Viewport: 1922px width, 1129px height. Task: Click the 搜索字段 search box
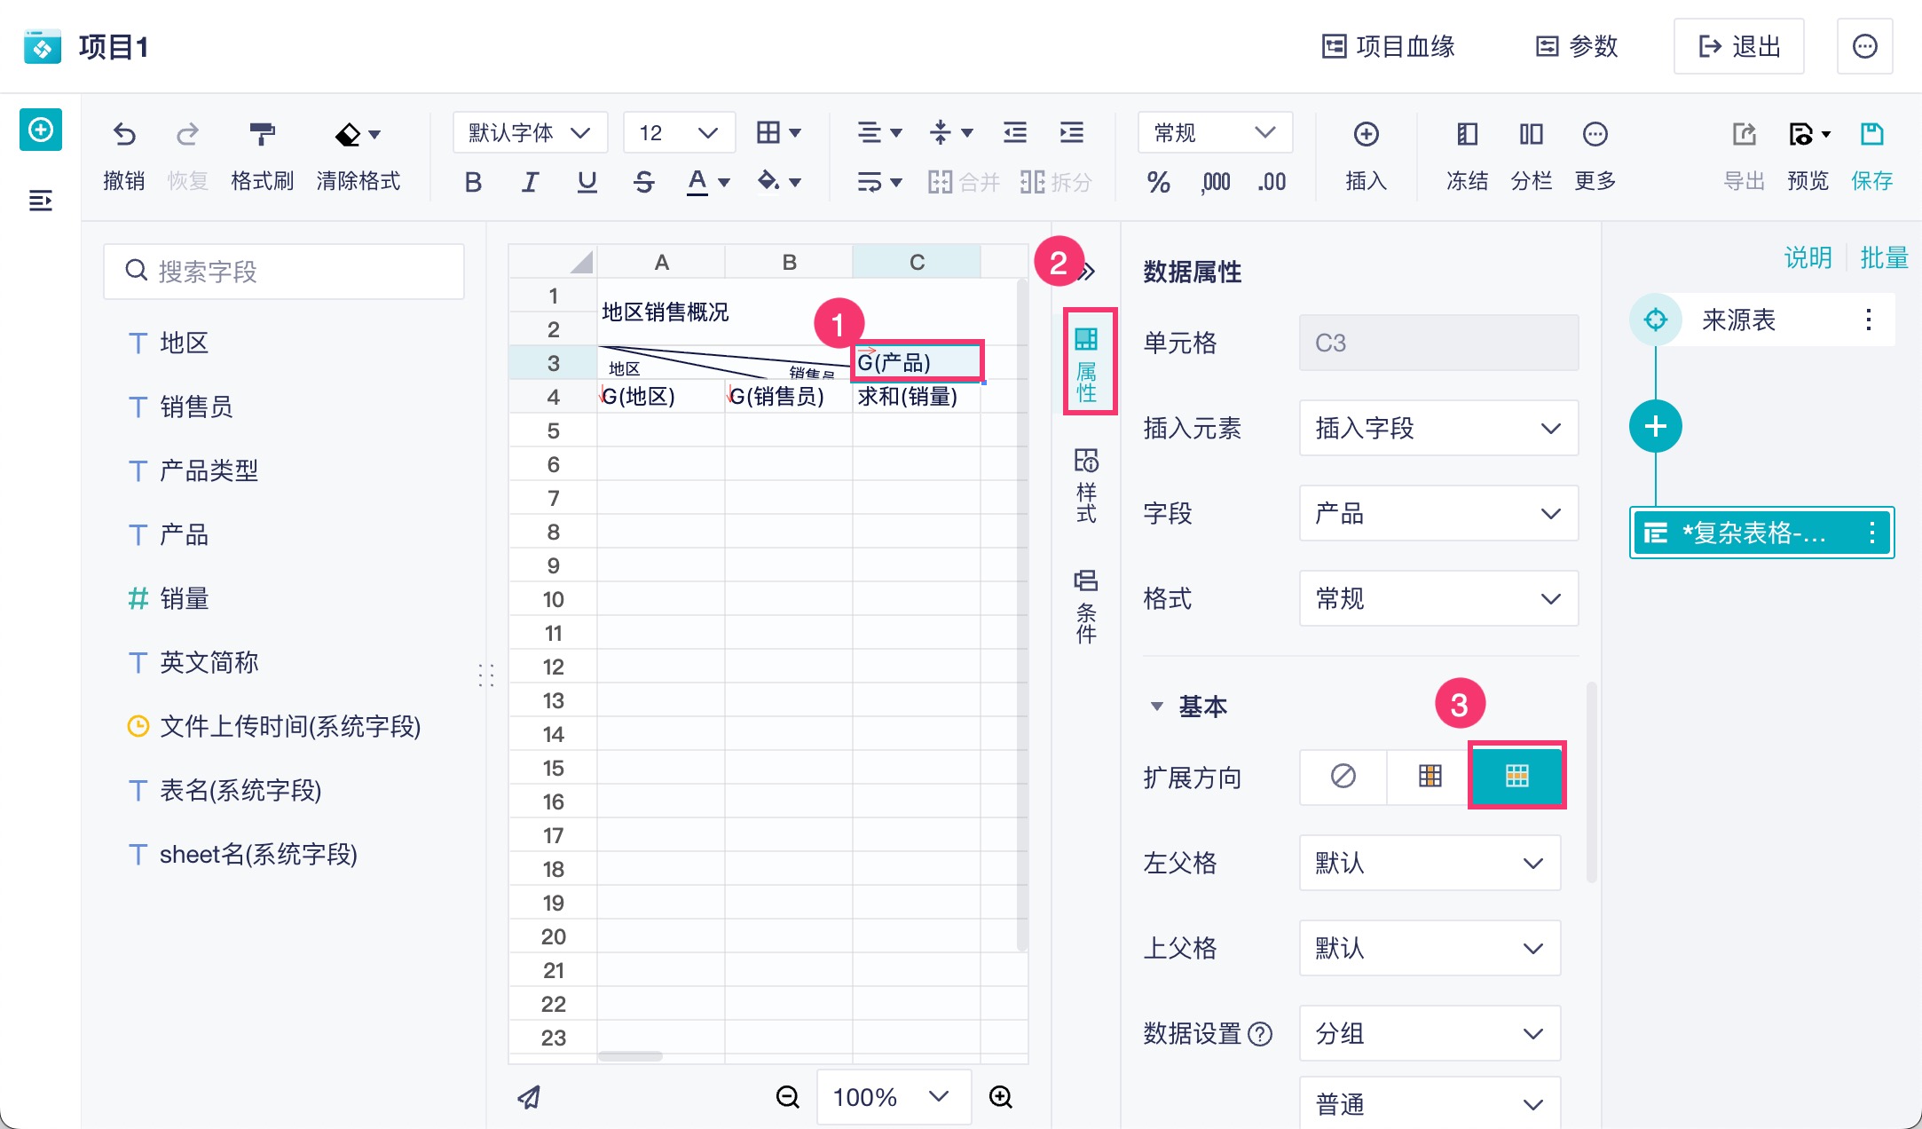point(284,271)
